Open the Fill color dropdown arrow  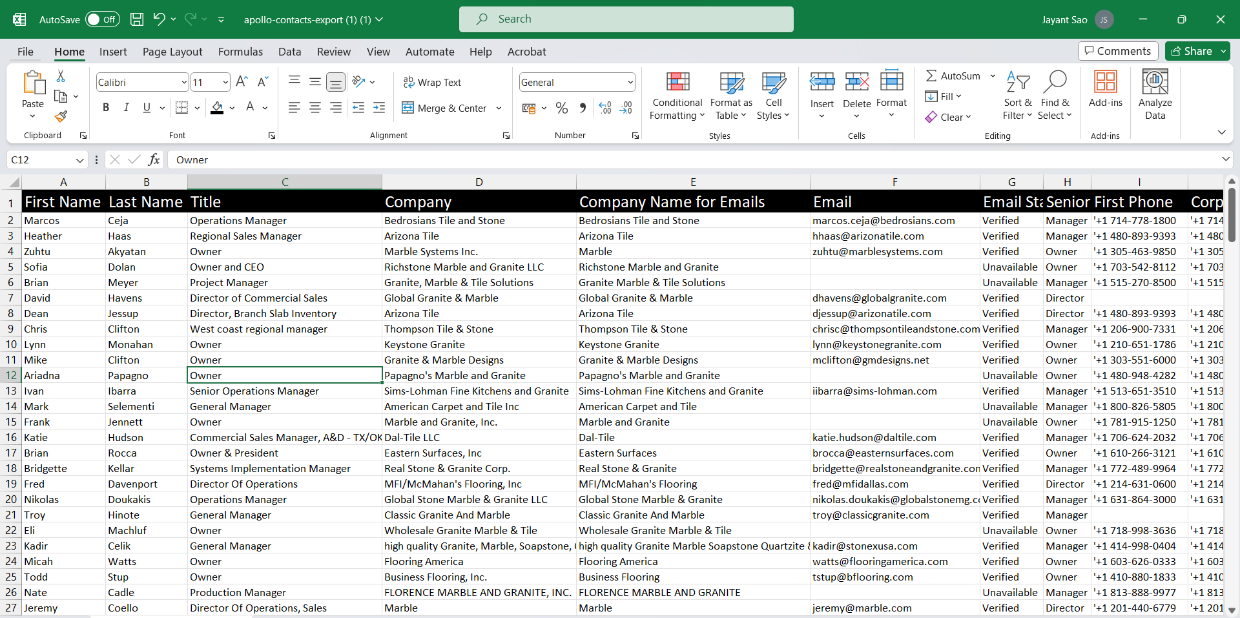(232, 108)
